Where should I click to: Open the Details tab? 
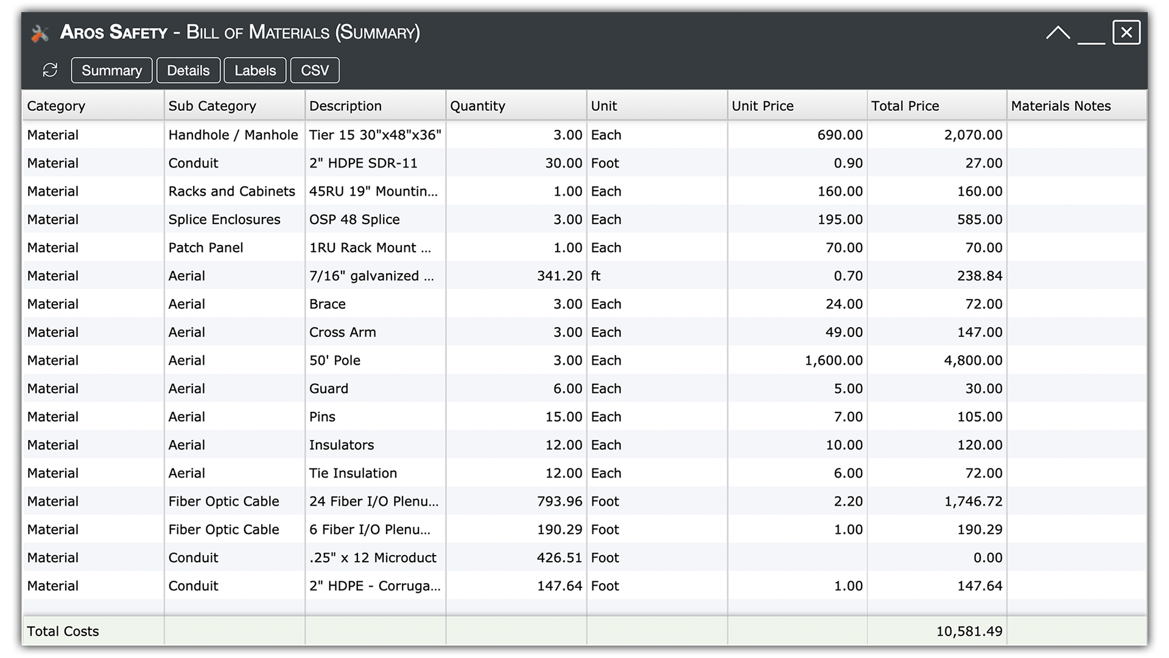(x=188, y=70)
